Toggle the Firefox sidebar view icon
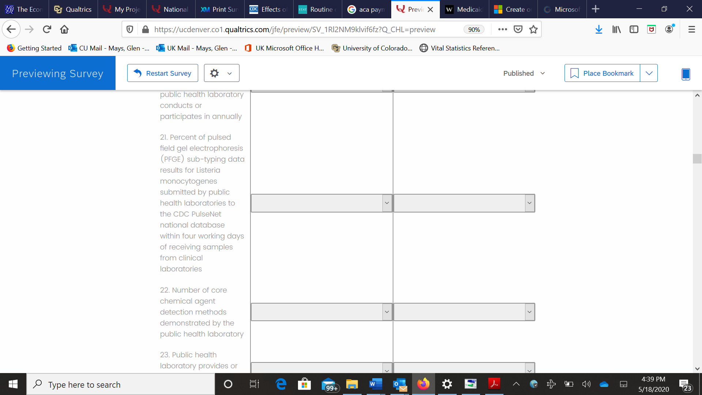Viewport: 702px width, 395px height. (x=634, y=29)
